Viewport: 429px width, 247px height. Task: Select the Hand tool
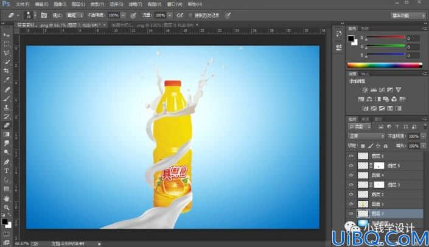(x=6, y=198)
